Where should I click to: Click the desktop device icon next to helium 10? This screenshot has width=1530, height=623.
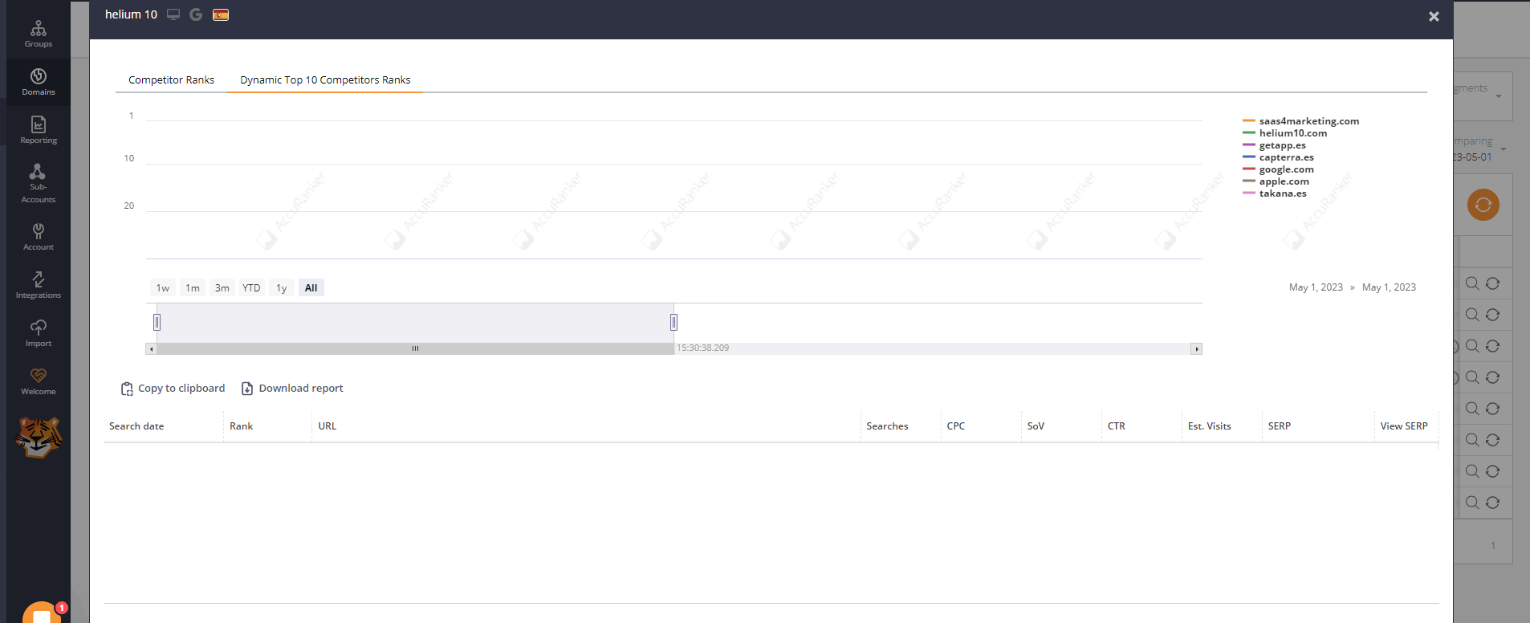pos(173,14)
